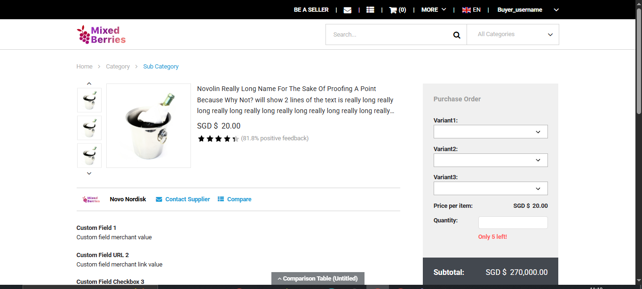Select the first product thumbnail image
This screenshot has height=289, width=642.
[89, 100]
